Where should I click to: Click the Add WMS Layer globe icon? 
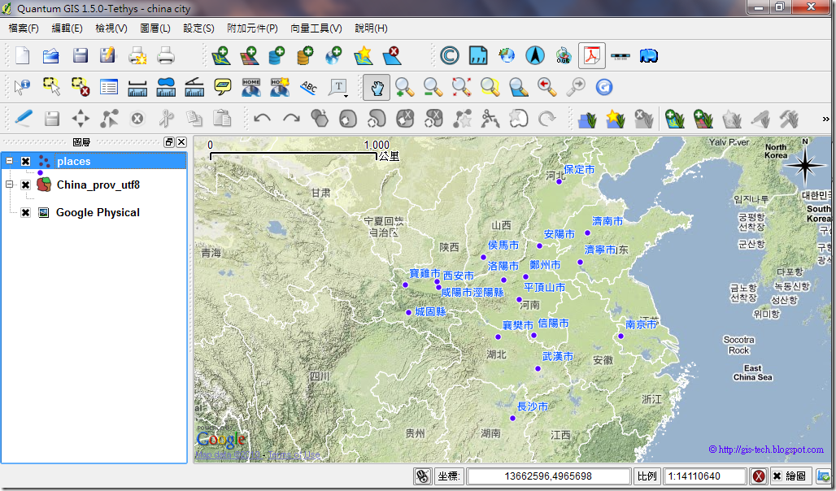coord(333,55)
